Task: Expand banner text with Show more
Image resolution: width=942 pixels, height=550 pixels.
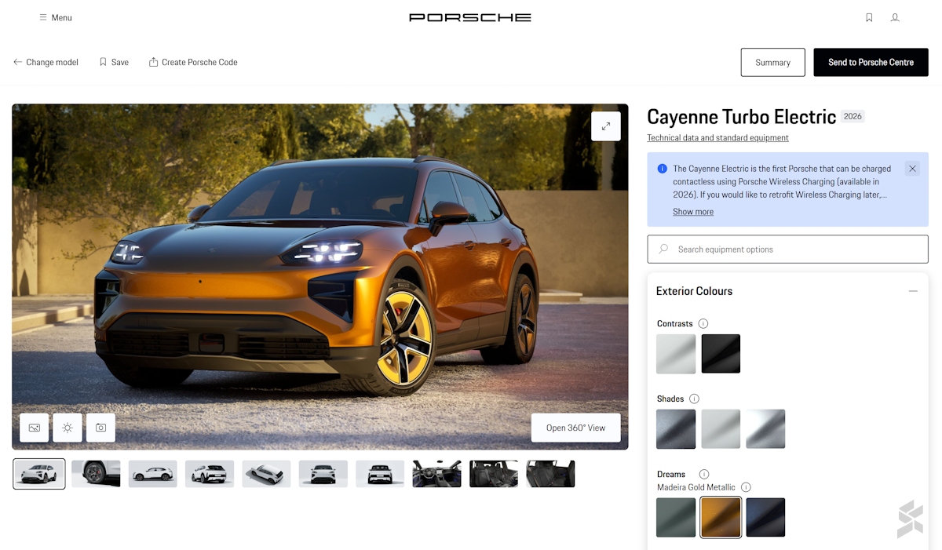Action: coord(692,212)
